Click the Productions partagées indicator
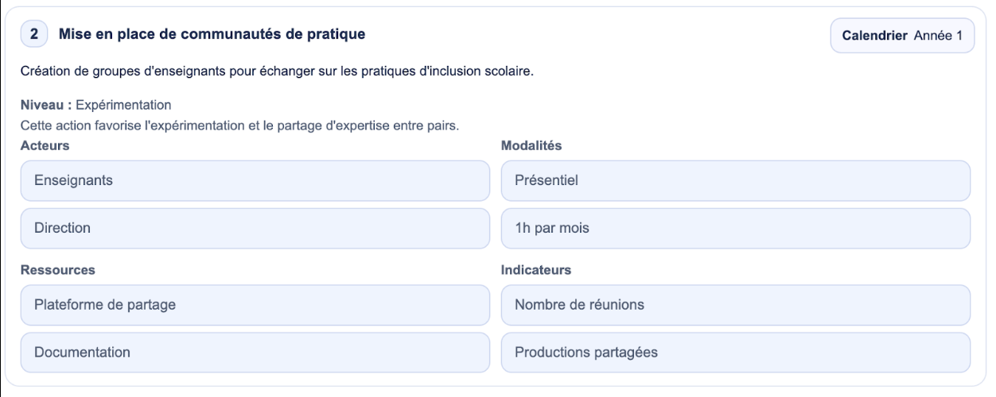The width and height of the screenshot is (996, 397). [736, 353]
